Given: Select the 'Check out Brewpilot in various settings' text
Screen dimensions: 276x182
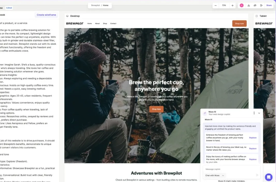Looking at the screenshot, I should (156, 180).
